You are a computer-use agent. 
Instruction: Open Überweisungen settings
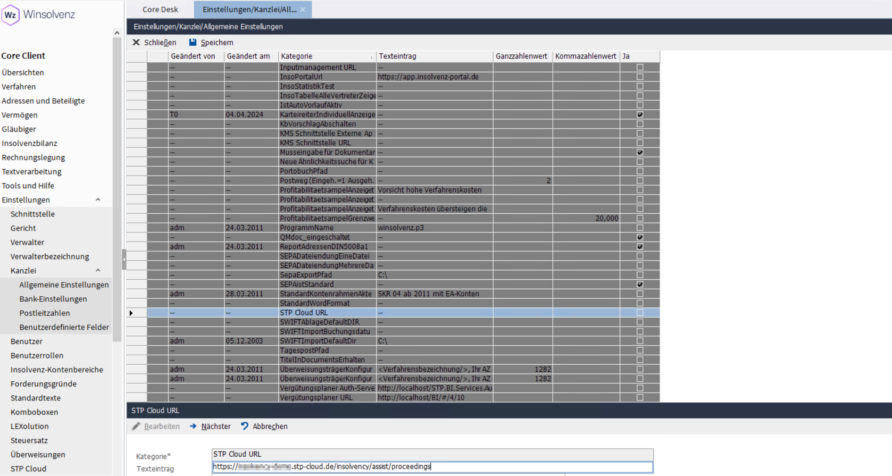tap(38, 455)
